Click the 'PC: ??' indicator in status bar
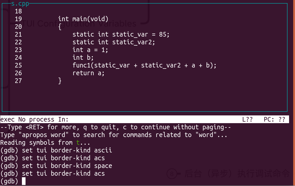Image resolution: width=295 pixels, height=186 pixels. point(274,120)
